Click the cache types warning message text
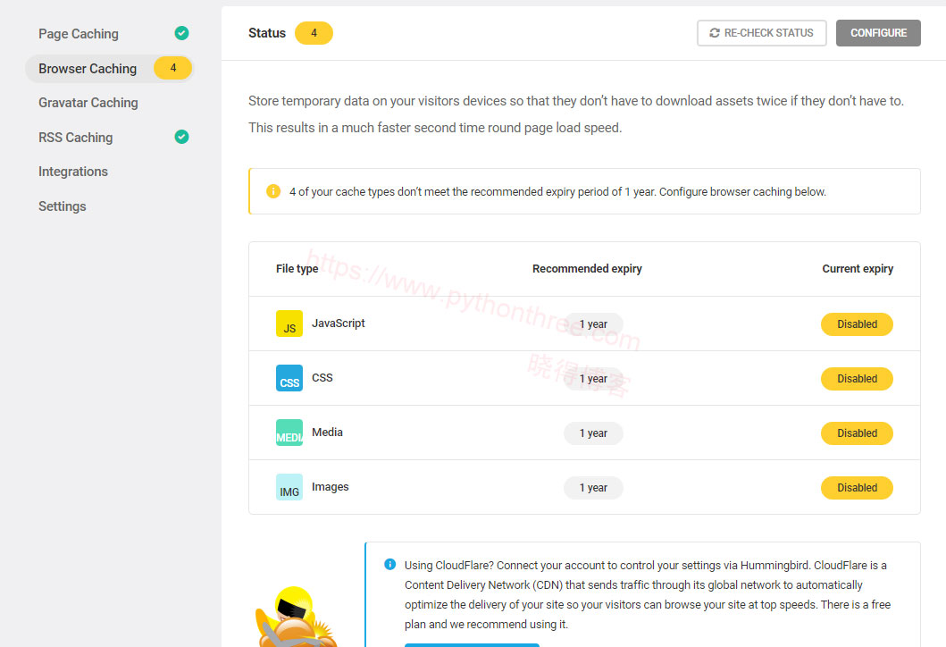Screen dimensions: 946x647 558,191
